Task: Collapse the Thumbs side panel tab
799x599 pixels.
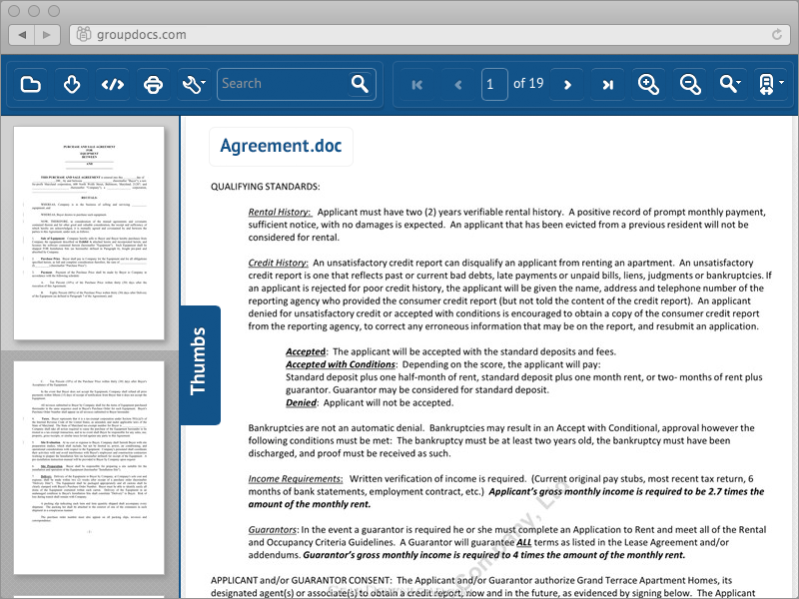Action: coord(200,364)
